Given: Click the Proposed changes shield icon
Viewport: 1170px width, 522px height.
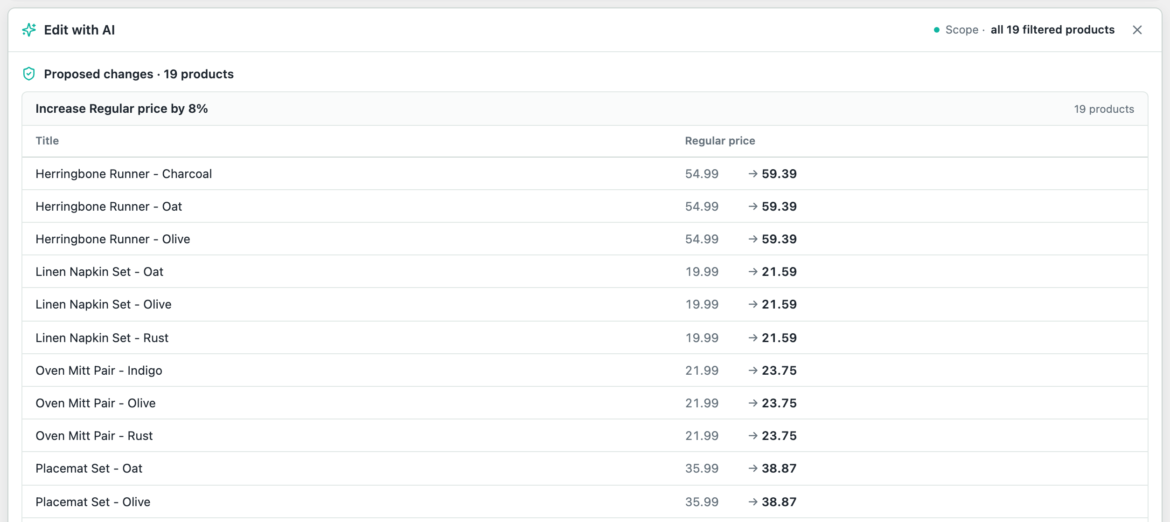Looking at the screenshot, I should [29, 74].
